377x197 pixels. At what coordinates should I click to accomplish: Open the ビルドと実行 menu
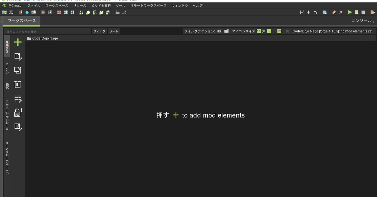pyautogui.click(x=101, y=6)
